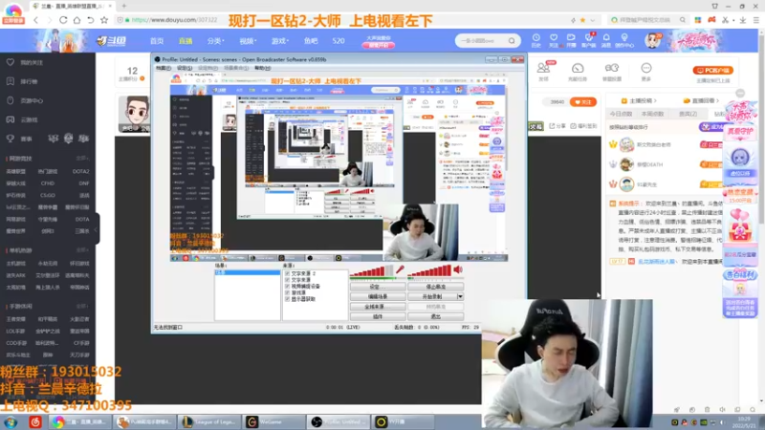
Task: Click the orange 关注 follow button
Action: [583, 102]
